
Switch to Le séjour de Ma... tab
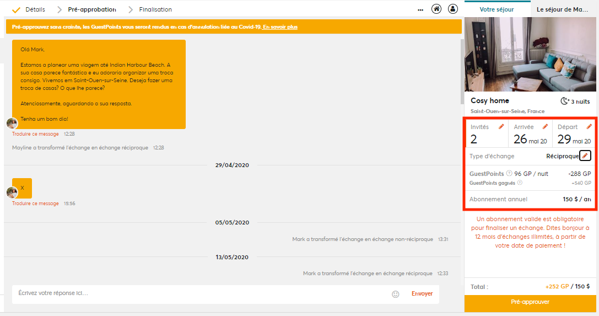[562, 9]
